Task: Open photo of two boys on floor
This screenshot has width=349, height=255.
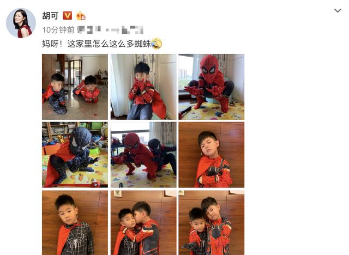Action: click(x=75, y=87)
